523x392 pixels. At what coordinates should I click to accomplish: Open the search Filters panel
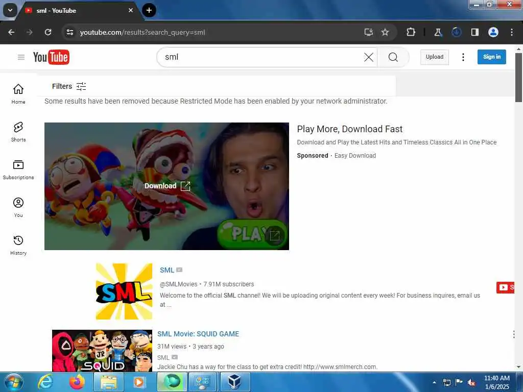tap(69, 86)
